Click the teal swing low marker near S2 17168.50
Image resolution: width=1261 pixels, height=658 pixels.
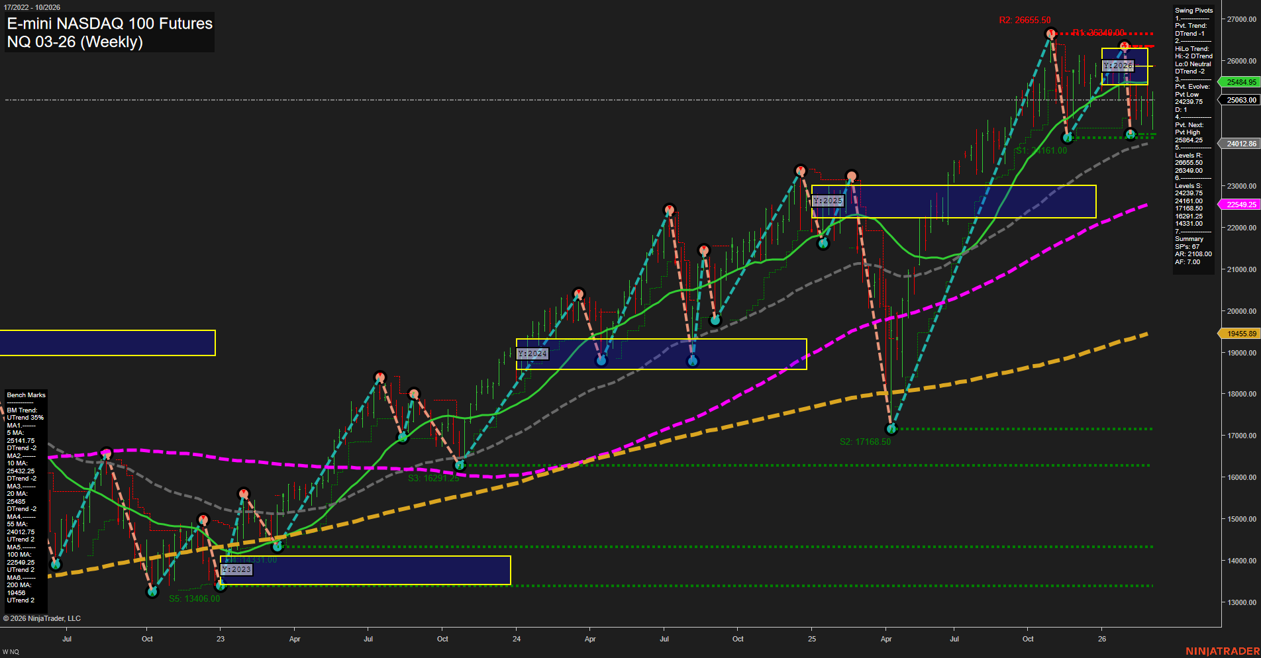[x=891, y=429]
